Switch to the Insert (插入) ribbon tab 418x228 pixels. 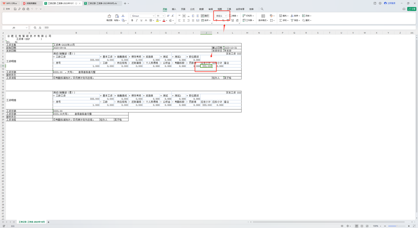point(174,9)
